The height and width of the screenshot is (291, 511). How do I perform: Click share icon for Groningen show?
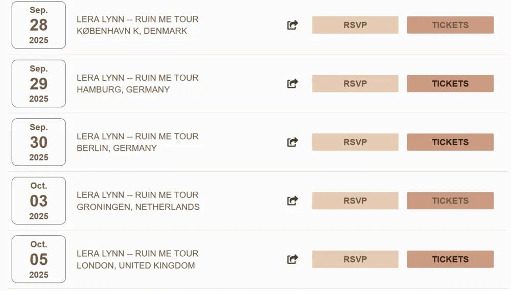coord(292,201)
